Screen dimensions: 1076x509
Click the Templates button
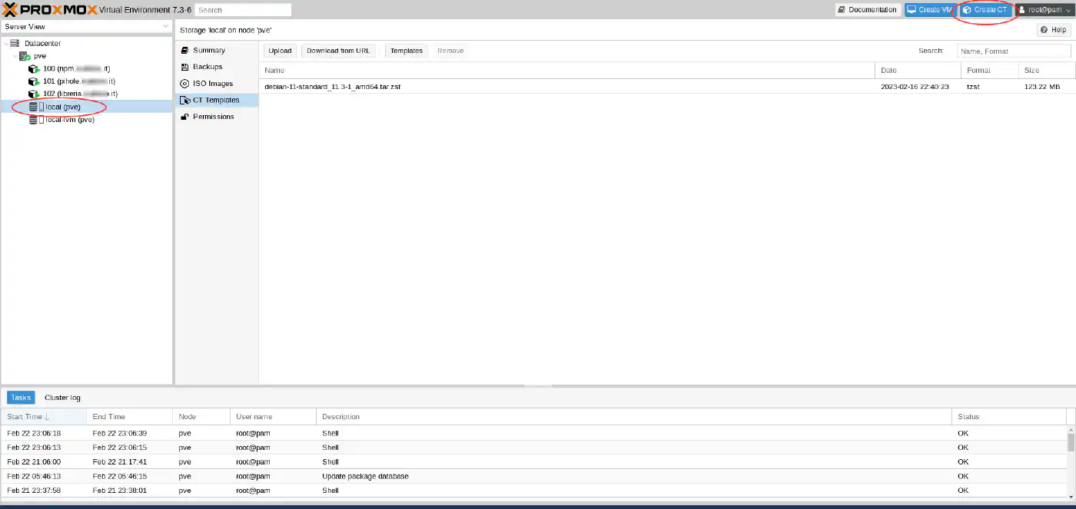tap(407, 51)
